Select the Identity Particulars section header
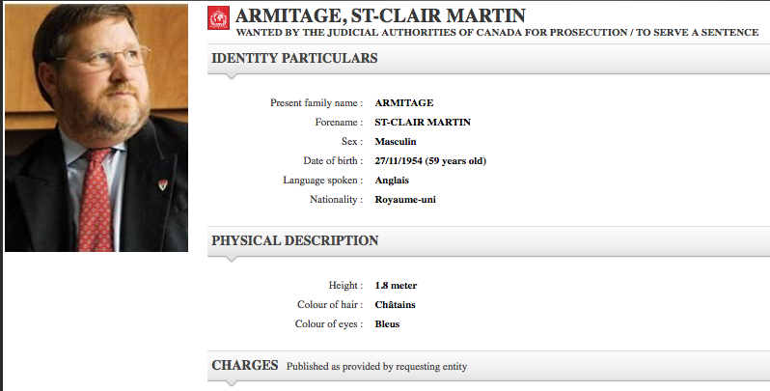 pos(294,59)
